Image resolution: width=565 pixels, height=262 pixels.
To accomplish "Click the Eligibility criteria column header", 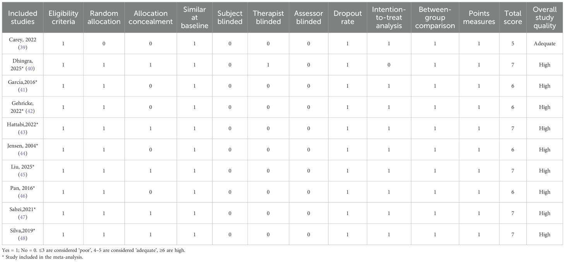I will pos(62,17).
